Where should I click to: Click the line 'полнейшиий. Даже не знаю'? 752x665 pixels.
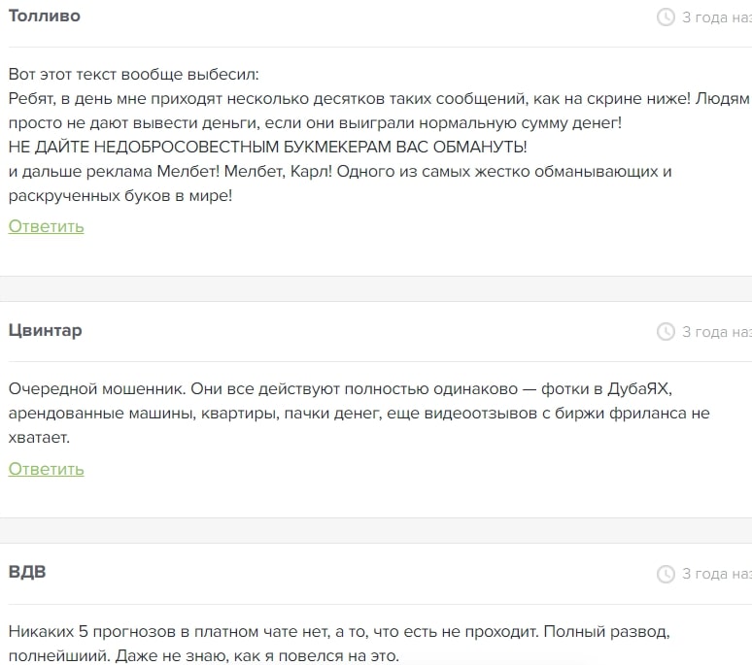204,655
